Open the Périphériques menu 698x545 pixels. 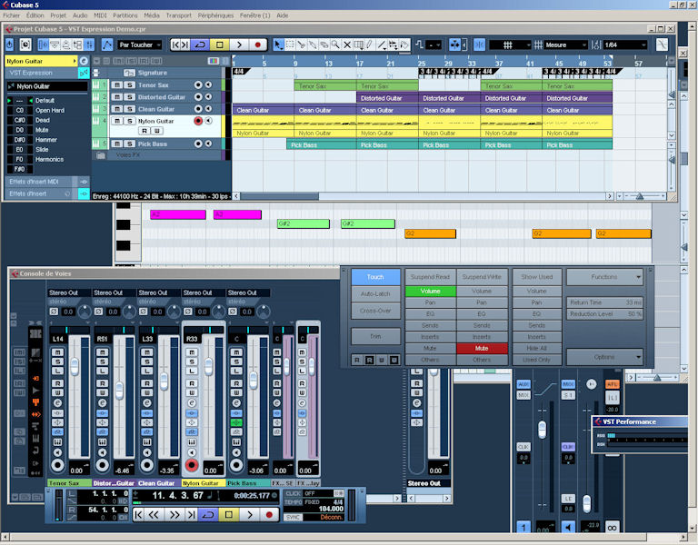point(216,15)
